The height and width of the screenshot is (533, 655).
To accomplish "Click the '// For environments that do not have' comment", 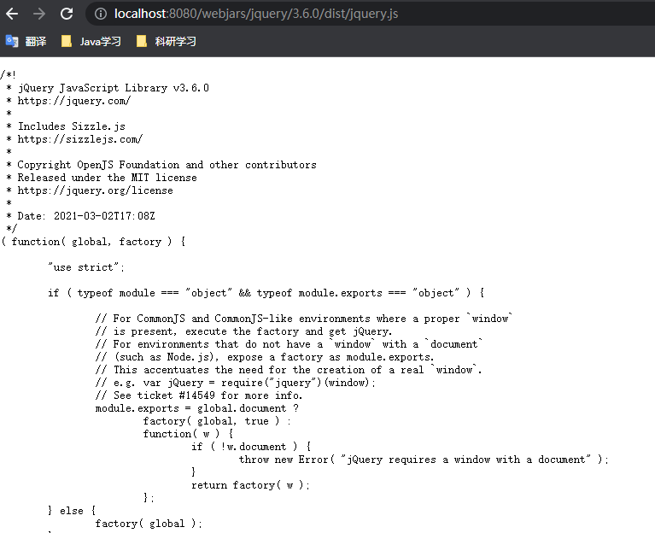I will coord(289,344).
